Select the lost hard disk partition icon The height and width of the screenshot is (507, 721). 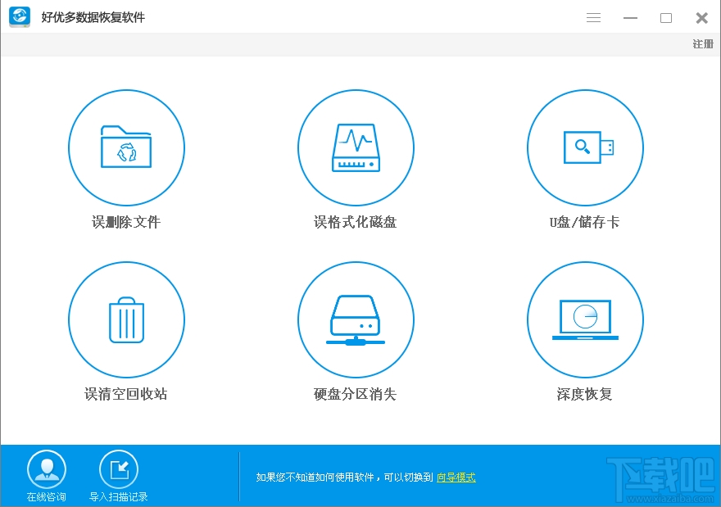[x=356, y=319]
